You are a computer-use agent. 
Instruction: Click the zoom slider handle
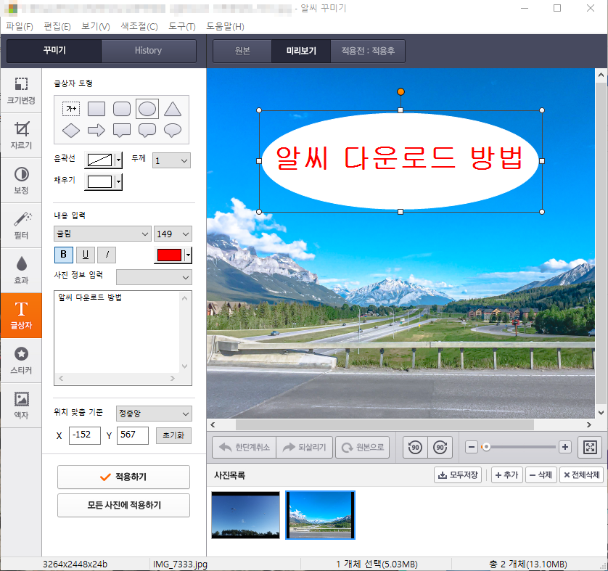pyautogui.click(x=486, y=447)
